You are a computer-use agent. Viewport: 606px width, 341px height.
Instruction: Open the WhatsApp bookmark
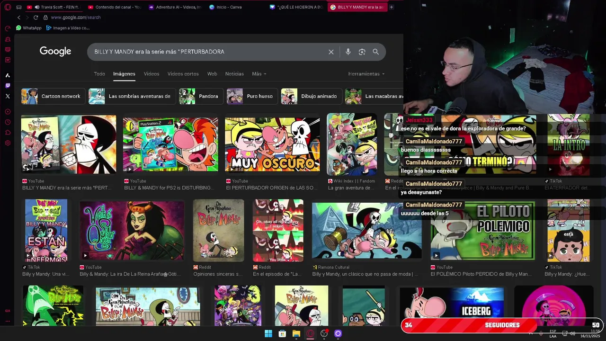tap(28, 28)
